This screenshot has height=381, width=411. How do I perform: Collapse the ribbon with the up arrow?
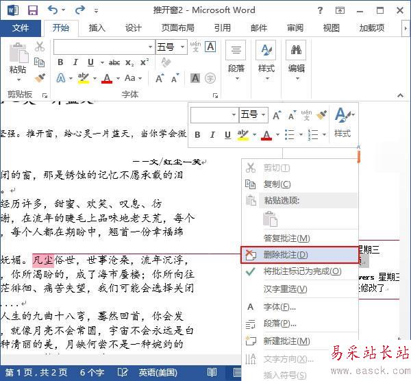[400, 95]
